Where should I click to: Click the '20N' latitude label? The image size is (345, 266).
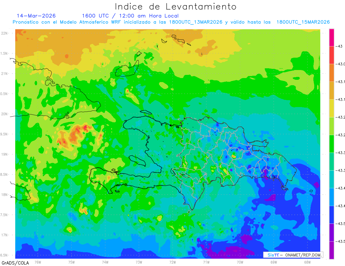point(5,114)
